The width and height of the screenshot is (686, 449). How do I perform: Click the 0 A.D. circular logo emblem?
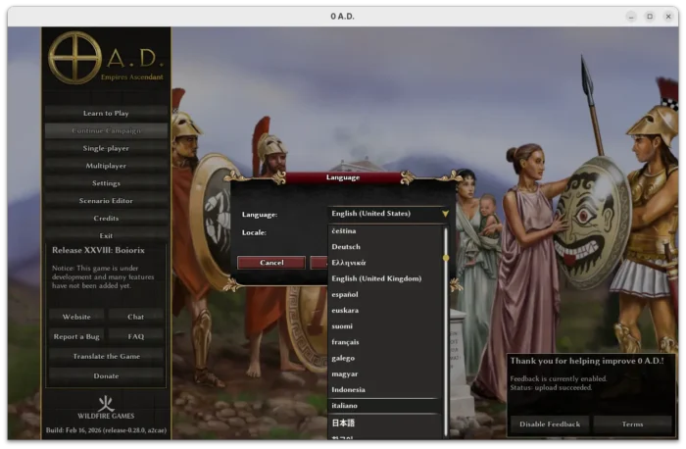tap(74, 58)
